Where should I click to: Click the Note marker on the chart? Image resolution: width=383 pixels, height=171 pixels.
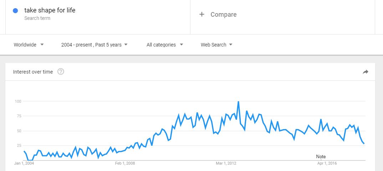pos(321,157)
